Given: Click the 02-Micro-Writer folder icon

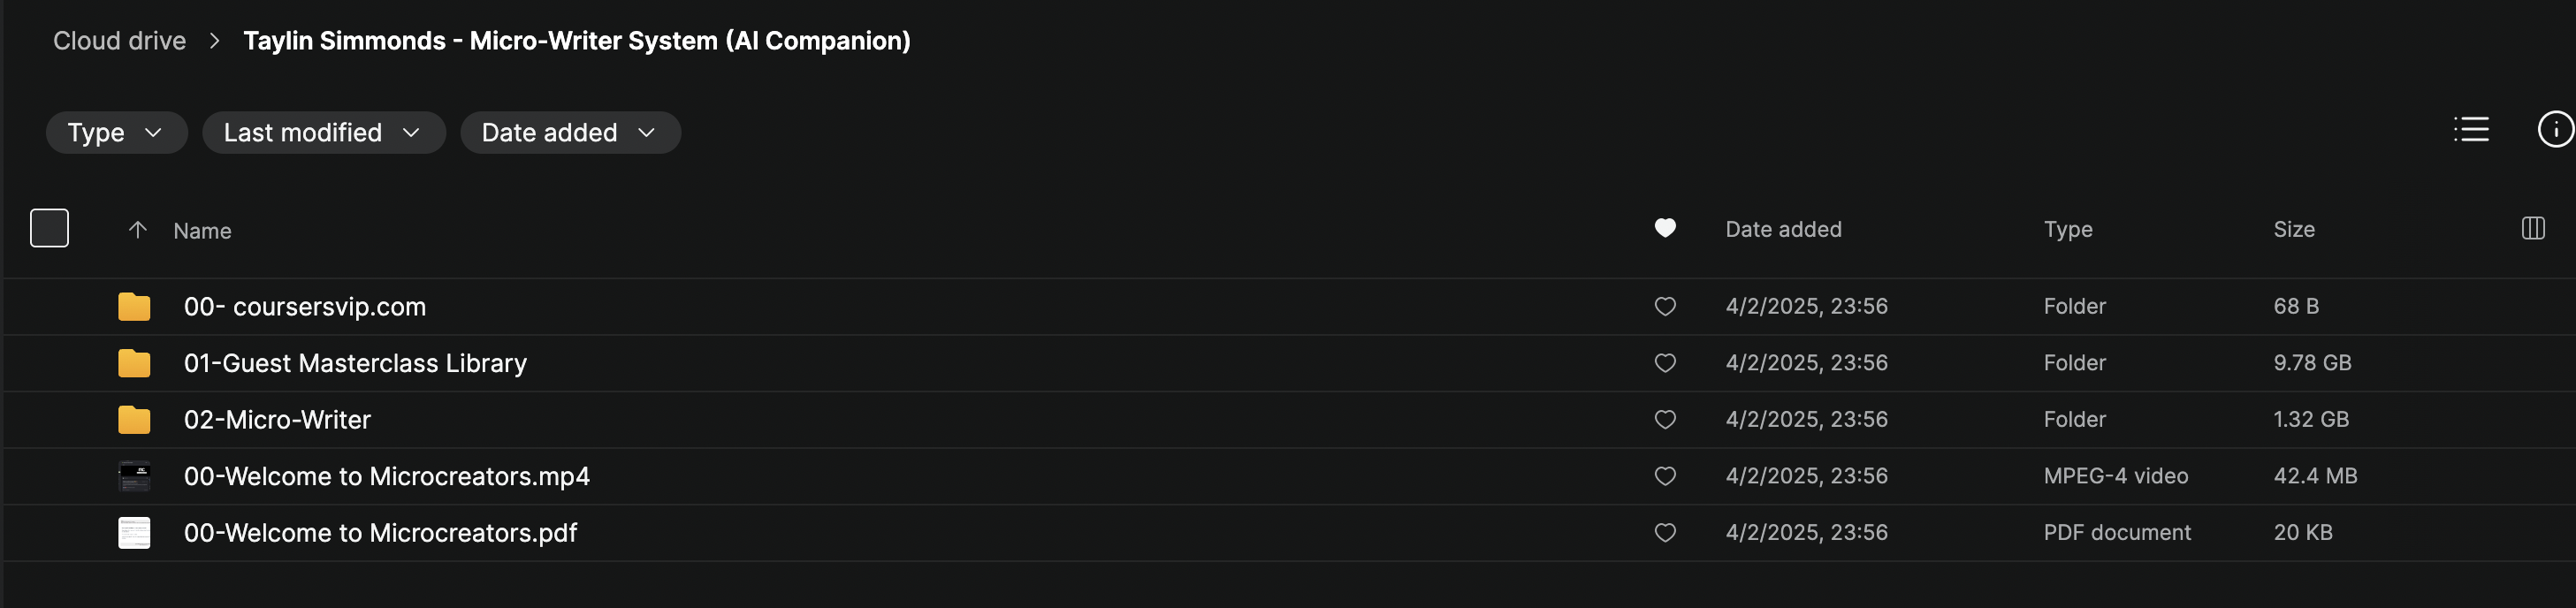Looking at the screenshot, I should point(134,420).
